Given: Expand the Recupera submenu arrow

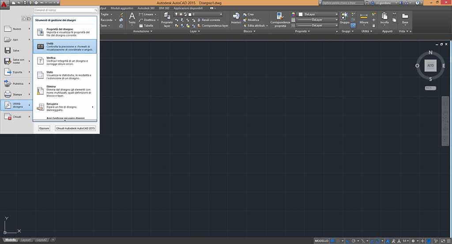Looking at the screenshot, I should (93, 107).
